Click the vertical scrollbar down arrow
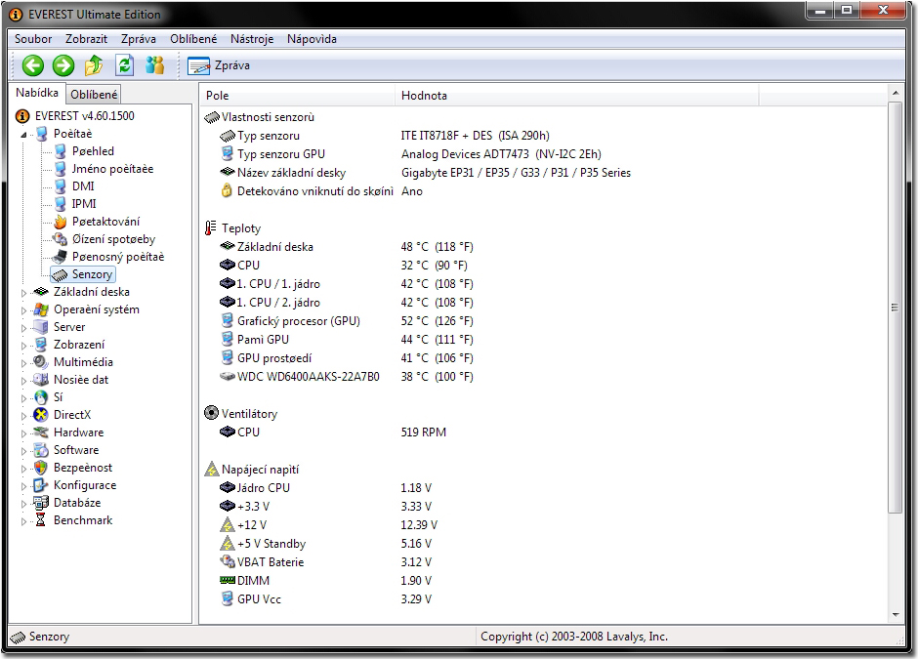Screen dimensions: 918x659 point(894,615)
